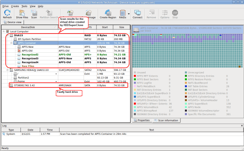
Task: Select the ST380817AS 3.42 hard drive
Action: click(24, 86)
